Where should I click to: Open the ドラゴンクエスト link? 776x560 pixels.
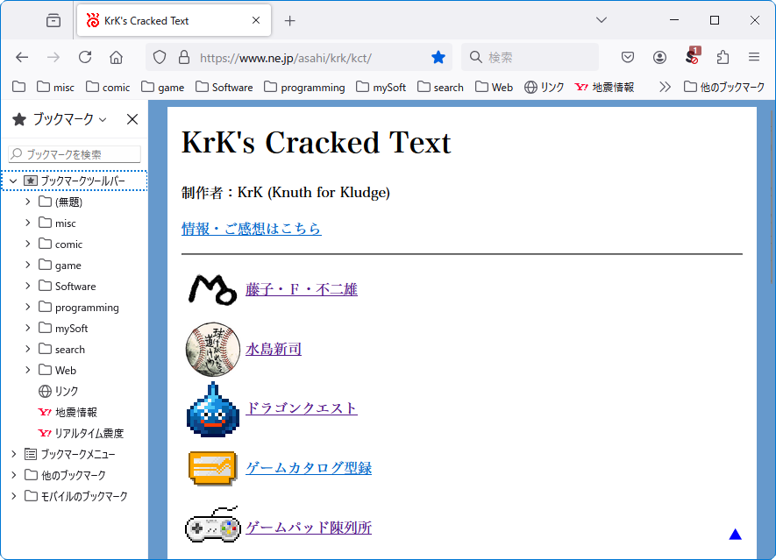(302, 408)
